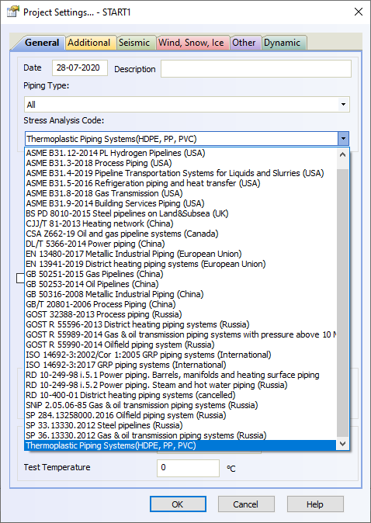The width and height of the screenshot is (371, 523).
Task: Click the Cancel button
Action: click(x=246, y=504)
